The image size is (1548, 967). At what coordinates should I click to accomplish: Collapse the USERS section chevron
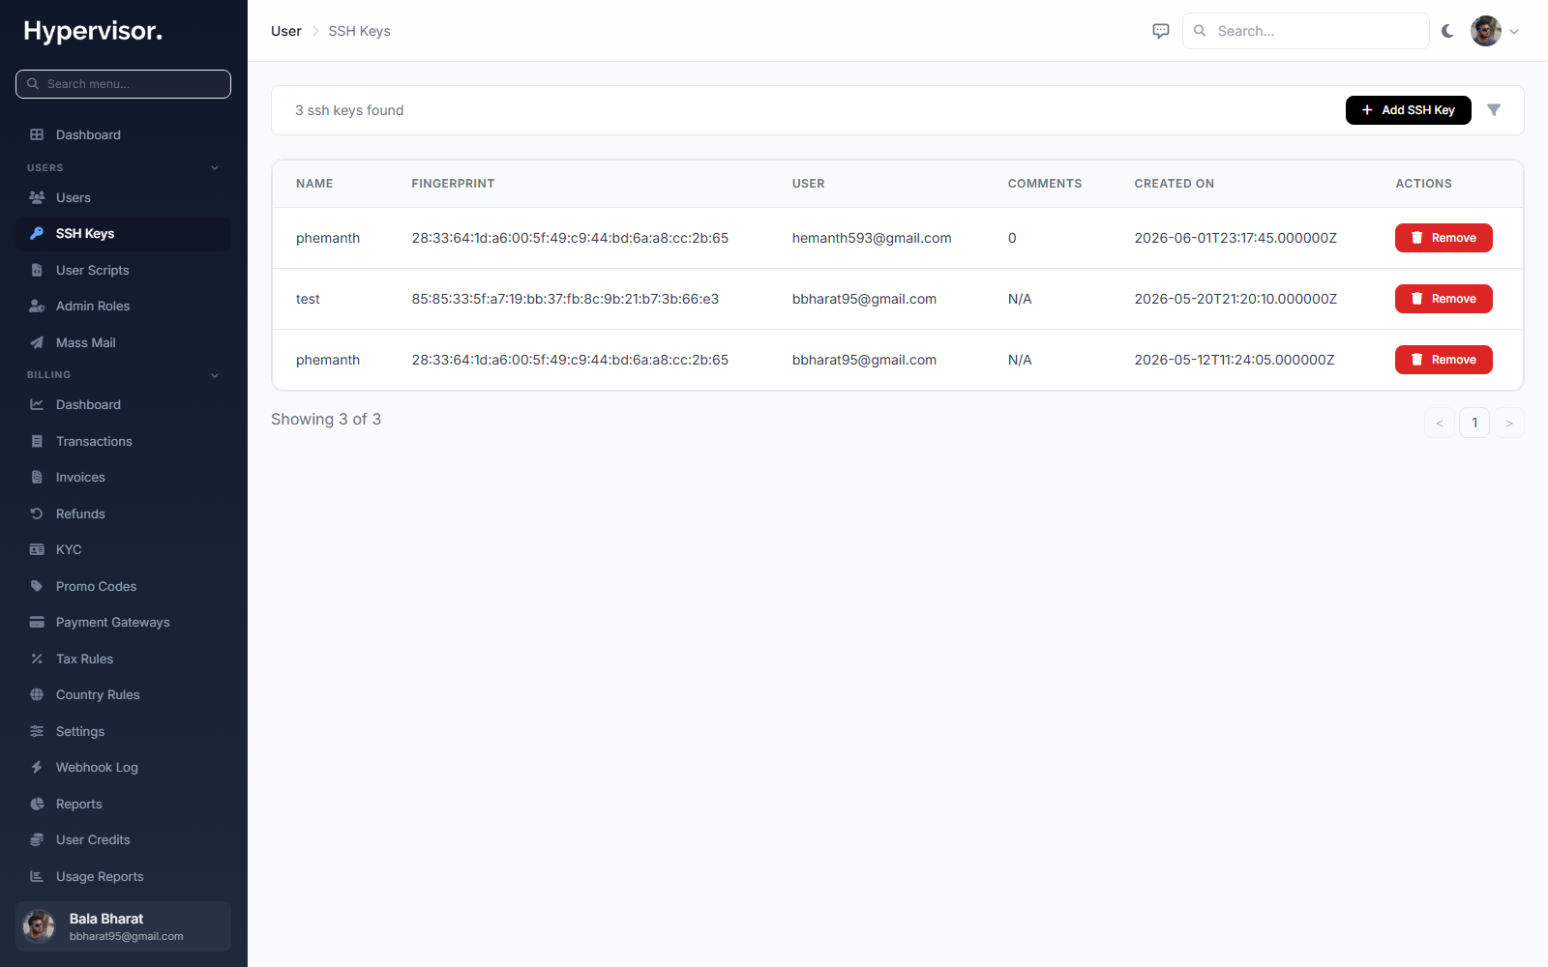(215, 168)
